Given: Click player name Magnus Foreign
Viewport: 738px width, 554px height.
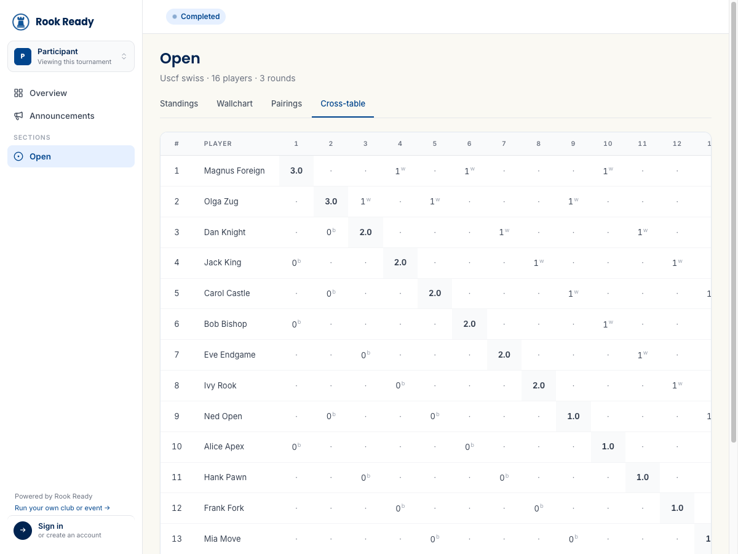Looking at the screenshot, I should tap(234, 171).
